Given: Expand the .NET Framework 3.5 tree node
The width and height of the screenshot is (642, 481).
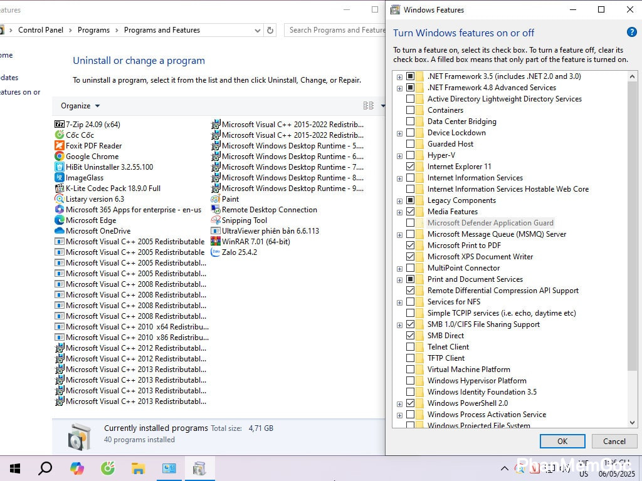Looking at the screenshot, I should pyautogui.click(x=399, y=76).
